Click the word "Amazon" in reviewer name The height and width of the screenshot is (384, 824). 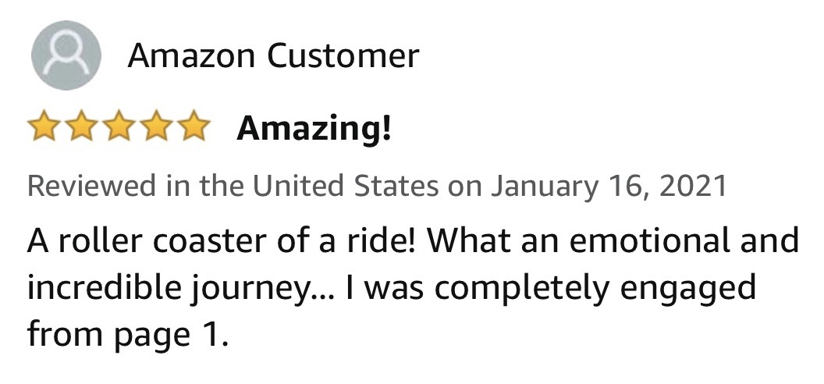(191, 55)
